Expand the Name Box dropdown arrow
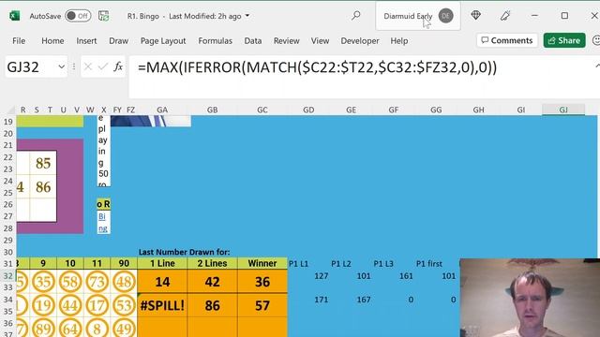The height and width of the screenshot is (337, 600). point(61,66)
